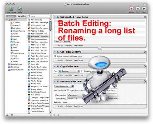Screen dimensions: 153x124
Task: Click the Add... button
Action: 58,41
